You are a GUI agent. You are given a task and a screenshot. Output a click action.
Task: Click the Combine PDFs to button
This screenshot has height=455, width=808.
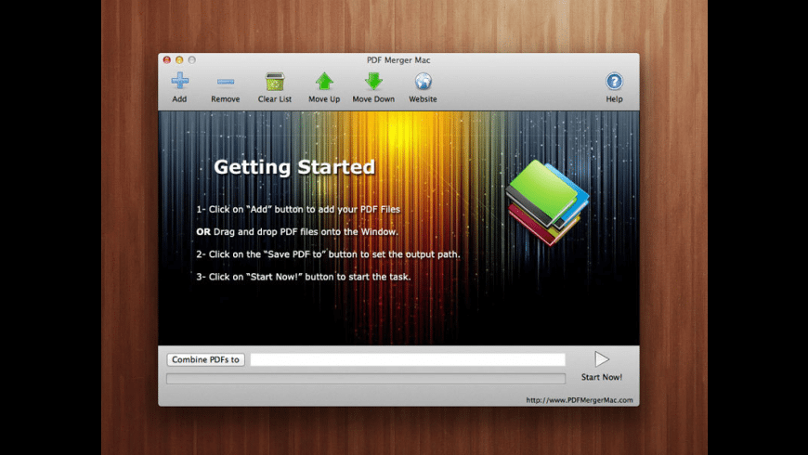205,359
